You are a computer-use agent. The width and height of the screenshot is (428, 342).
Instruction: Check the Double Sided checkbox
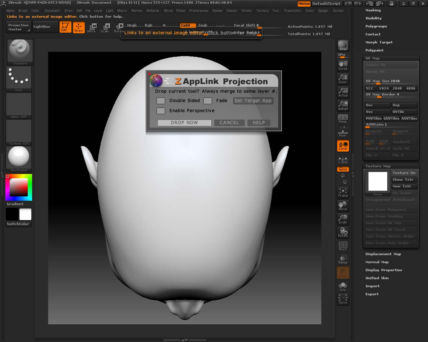[x=161, y=101]
